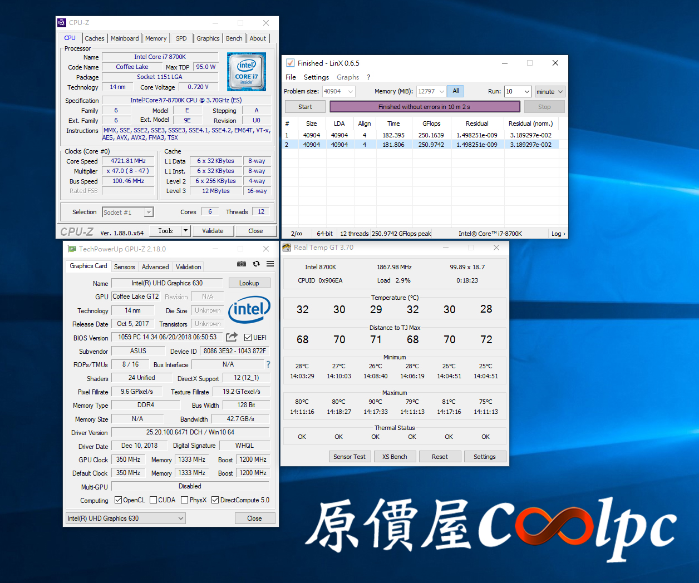The image size is (699, 583).
Task: Open the ? help menu in LinX
Action: point(368,77)
